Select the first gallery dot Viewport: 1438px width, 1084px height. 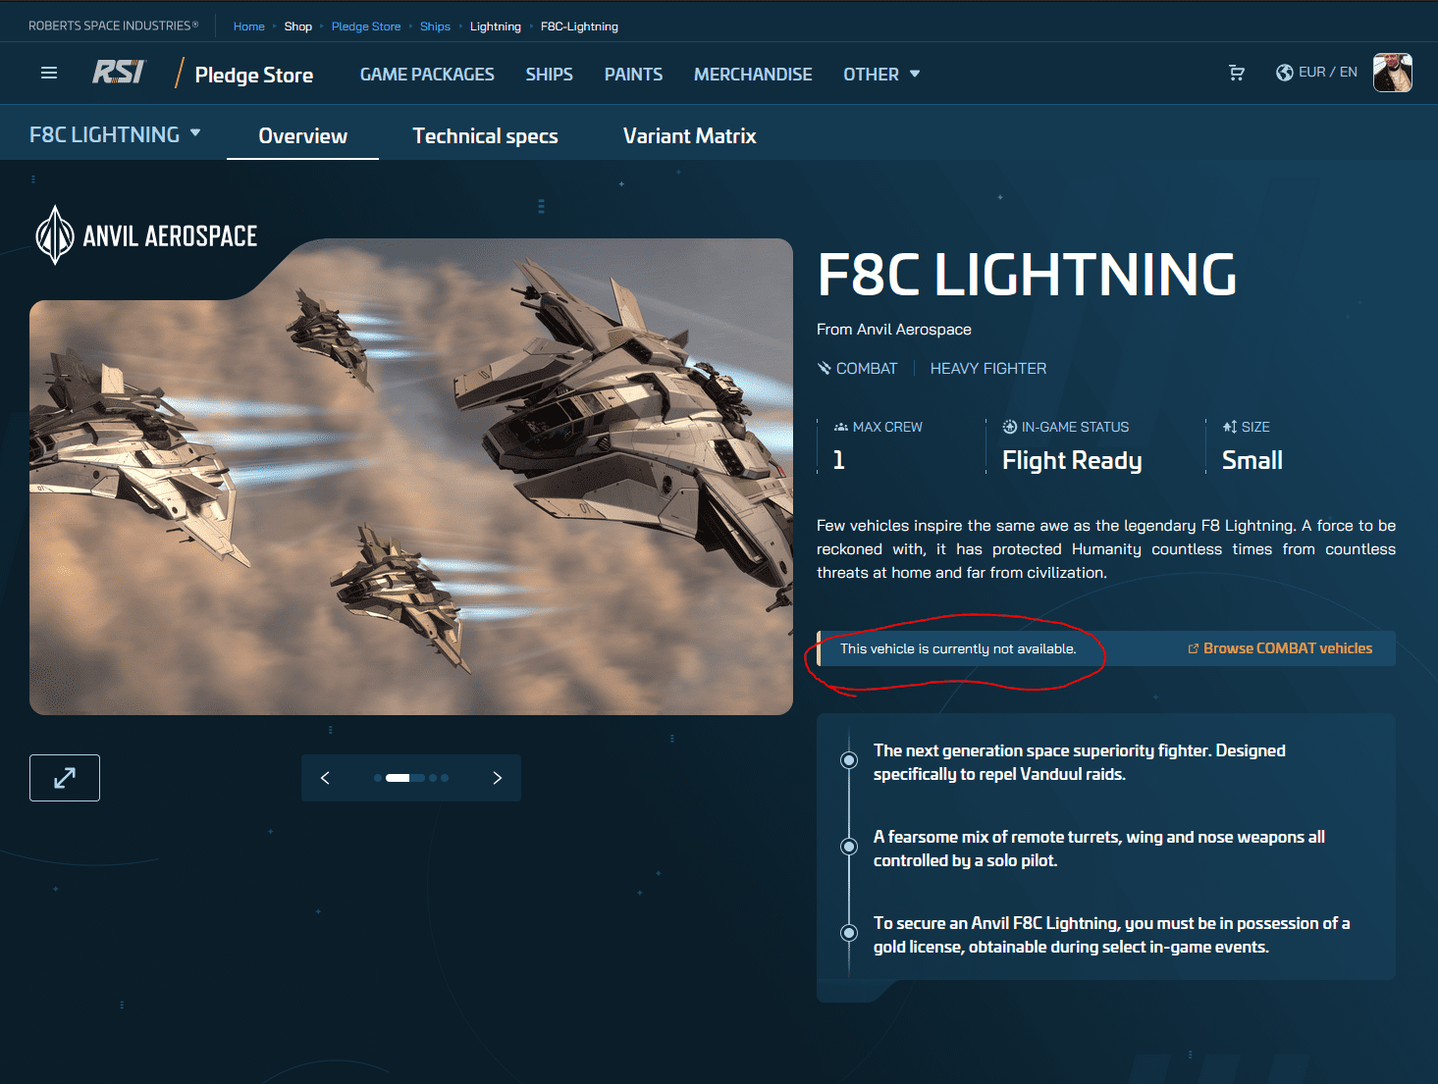click(x=378, y=778)
